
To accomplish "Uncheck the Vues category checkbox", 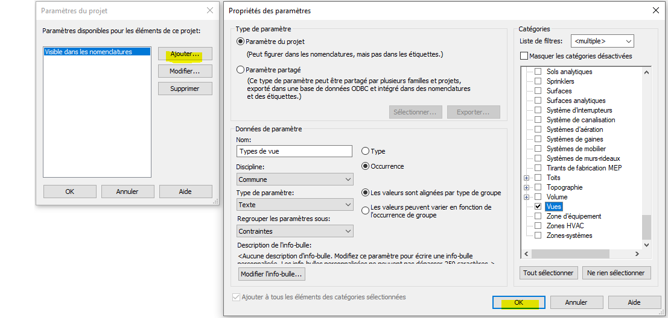I will 538,207.
